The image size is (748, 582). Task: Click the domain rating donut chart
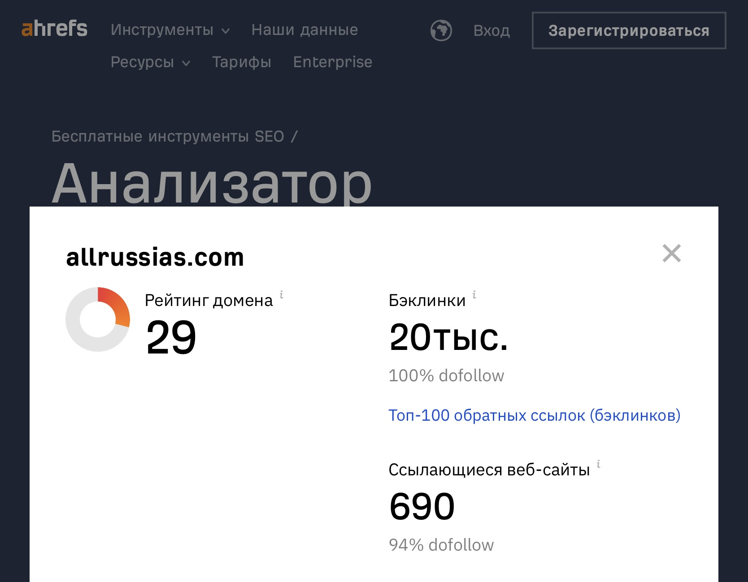pyautogui.click(x=98, y=319)
